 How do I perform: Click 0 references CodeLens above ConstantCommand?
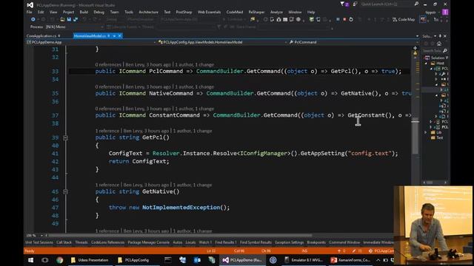[108, 109]
